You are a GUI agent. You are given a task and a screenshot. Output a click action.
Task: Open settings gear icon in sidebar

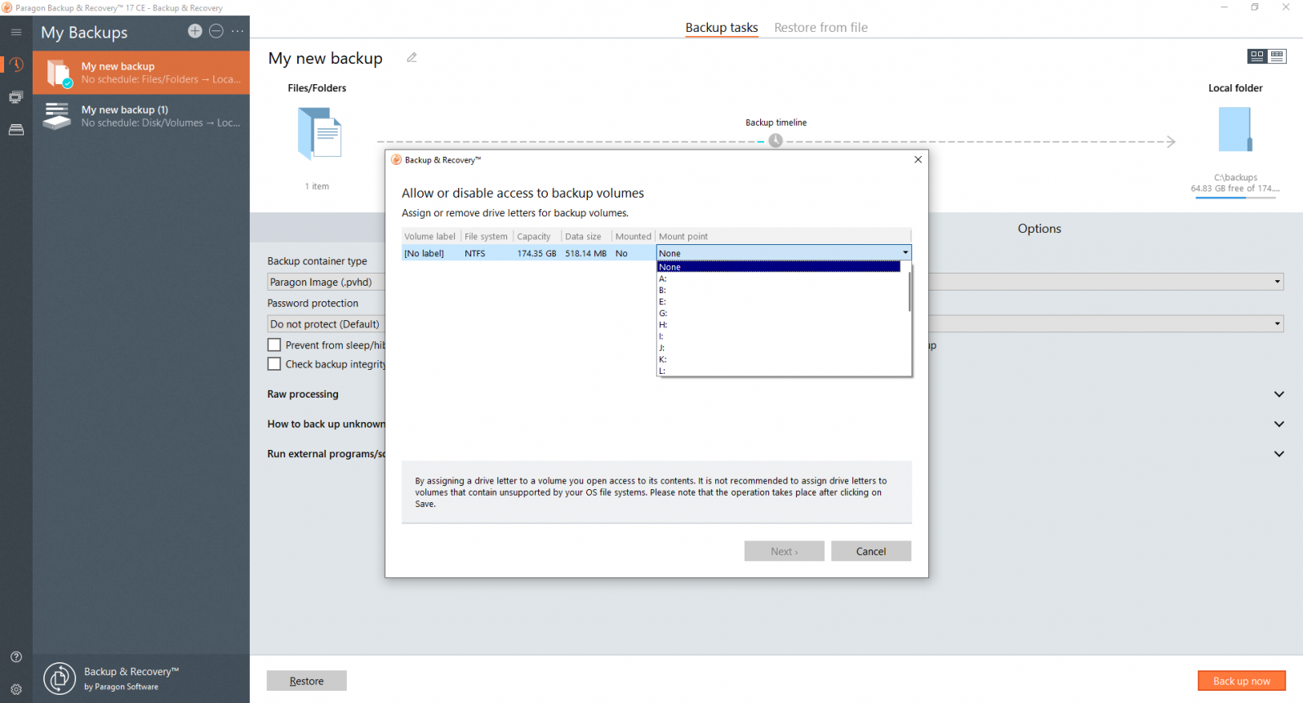point(16,689)
